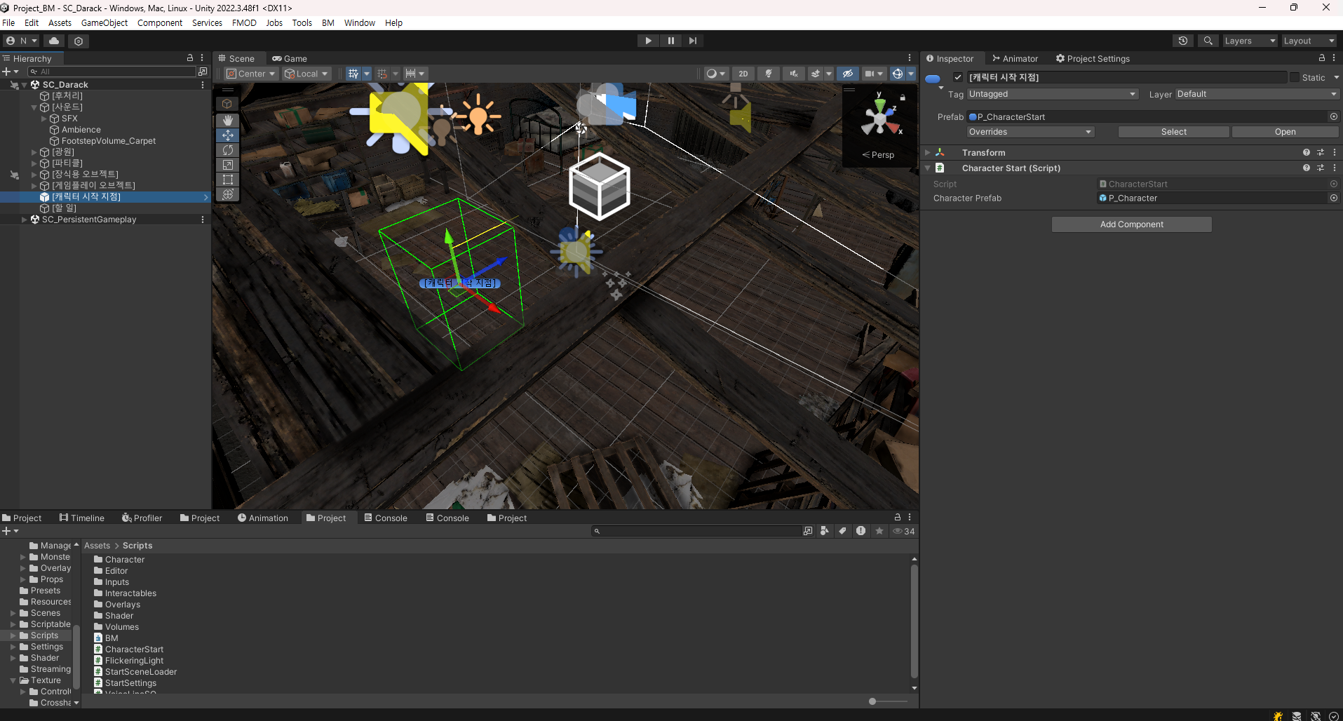Select Ambience object in Hierarchy
The image size is (1343, 721).
[81, 130]
